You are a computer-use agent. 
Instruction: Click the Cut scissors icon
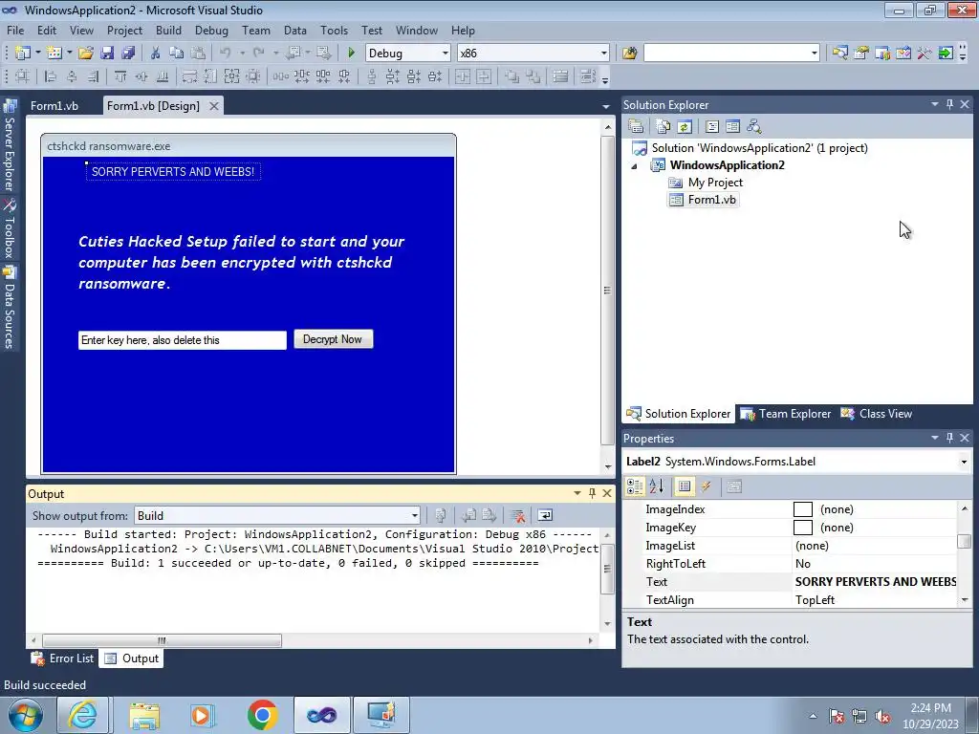(x=156, y=54)
